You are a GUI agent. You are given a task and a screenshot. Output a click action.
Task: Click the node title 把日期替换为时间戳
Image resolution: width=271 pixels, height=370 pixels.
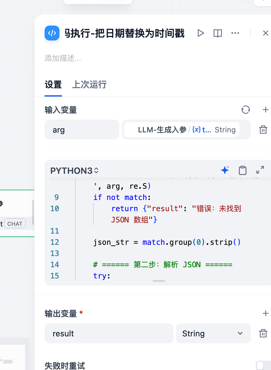tap(124, 33)
